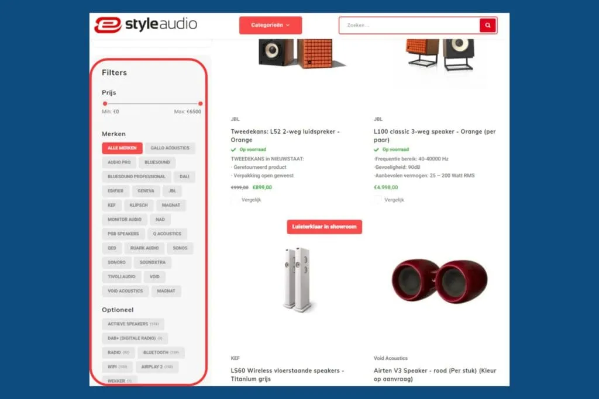The height and width of the screenshot is (399, 599).
Task: Filter by Gallo Acoustics brand
Action: pos(170,148)
